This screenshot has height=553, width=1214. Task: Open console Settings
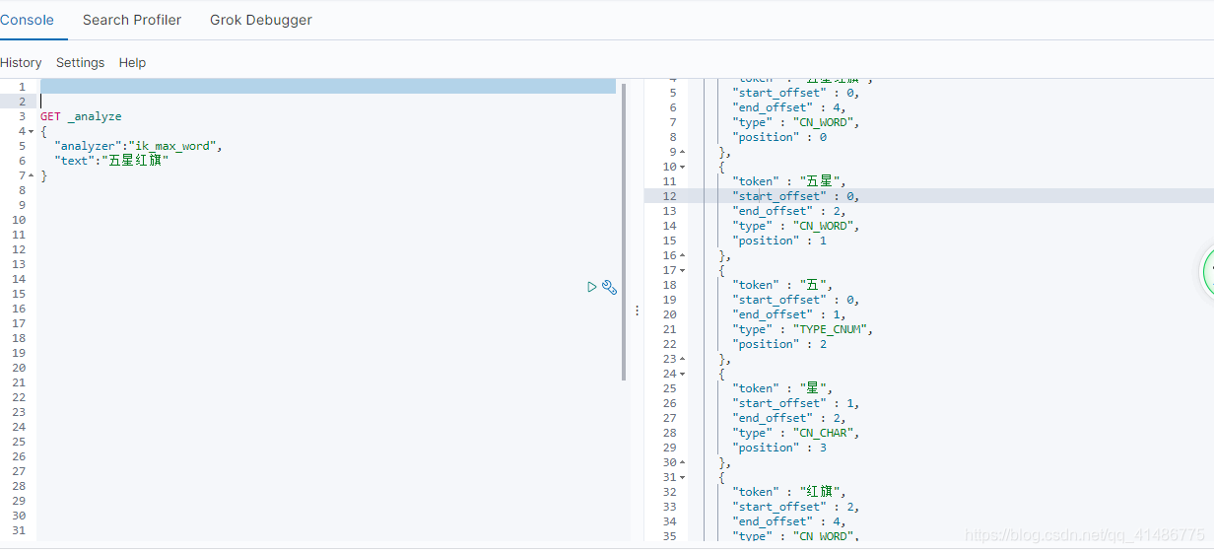click(x=80, y=62)
